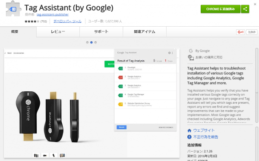Click the settings gear in Tag Assistant screenshot
The image size is (259, 161).
(169, 53)
